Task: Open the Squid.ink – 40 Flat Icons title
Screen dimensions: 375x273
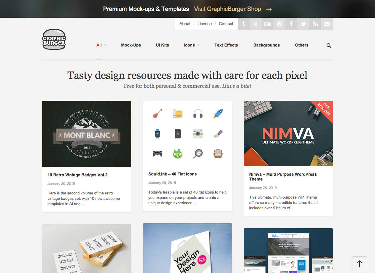Action: click(172, 174)
